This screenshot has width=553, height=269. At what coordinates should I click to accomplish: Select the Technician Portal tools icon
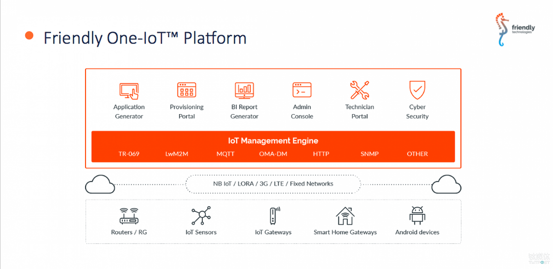point(359,90)
